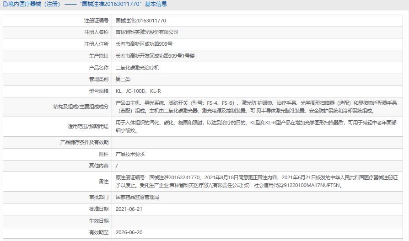Select the structure description starting 产品由主机

[x=256, y=107]
